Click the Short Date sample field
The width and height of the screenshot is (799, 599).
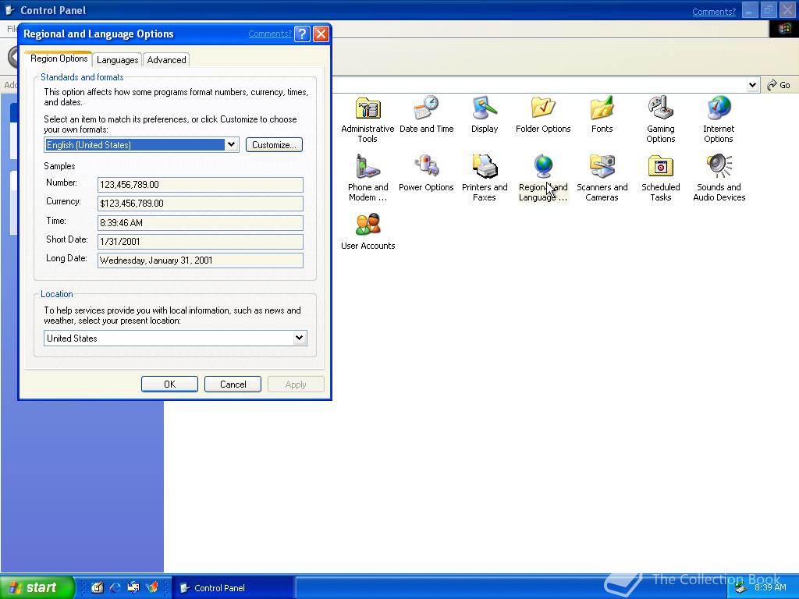click(201, 242)
